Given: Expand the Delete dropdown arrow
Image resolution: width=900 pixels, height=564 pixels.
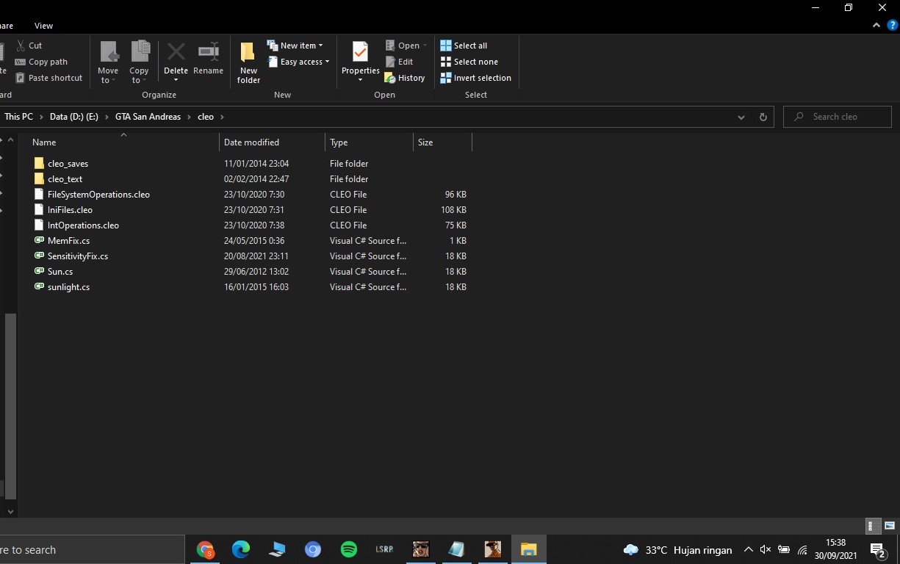Looking at the screenshot, I should [x=176, y=80].
